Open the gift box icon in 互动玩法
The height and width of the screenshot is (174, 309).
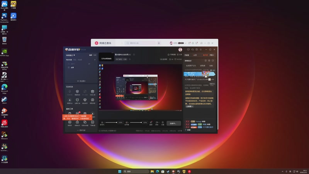[92, 92]
